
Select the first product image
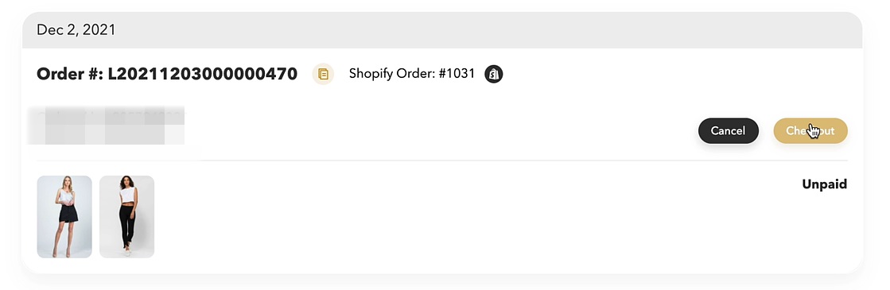pos(64,217)
